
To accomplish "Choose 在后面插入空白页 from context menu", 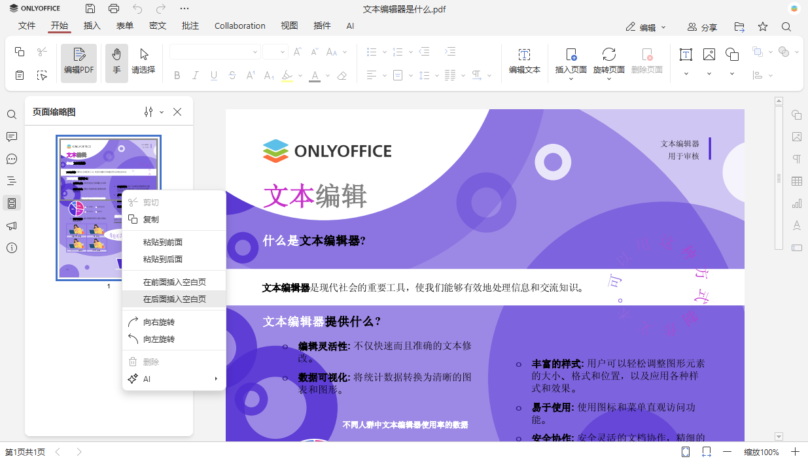I will click(x=173, y=298).
